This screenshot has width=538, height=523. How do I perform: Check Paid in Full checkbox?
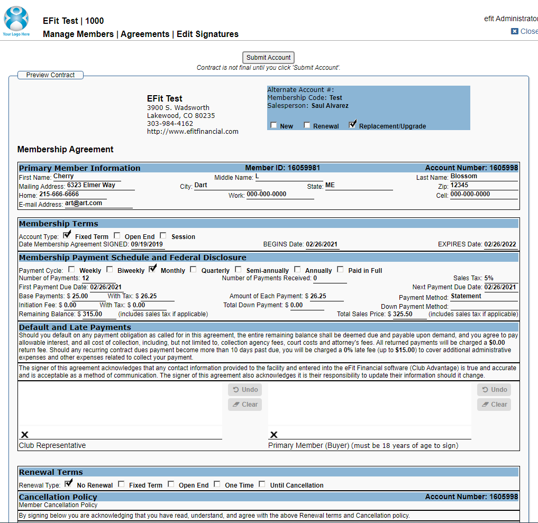tap(340, 270)
